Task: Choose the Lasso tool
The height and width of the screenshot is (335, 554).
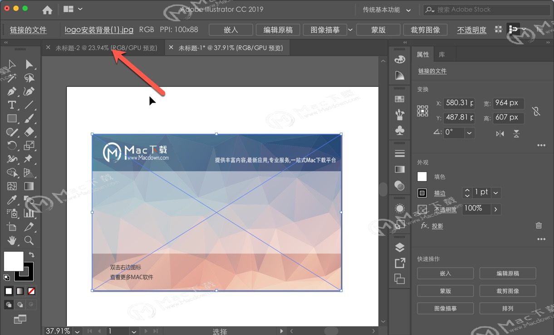Action: pyautogui.click(x=29, y=78)
